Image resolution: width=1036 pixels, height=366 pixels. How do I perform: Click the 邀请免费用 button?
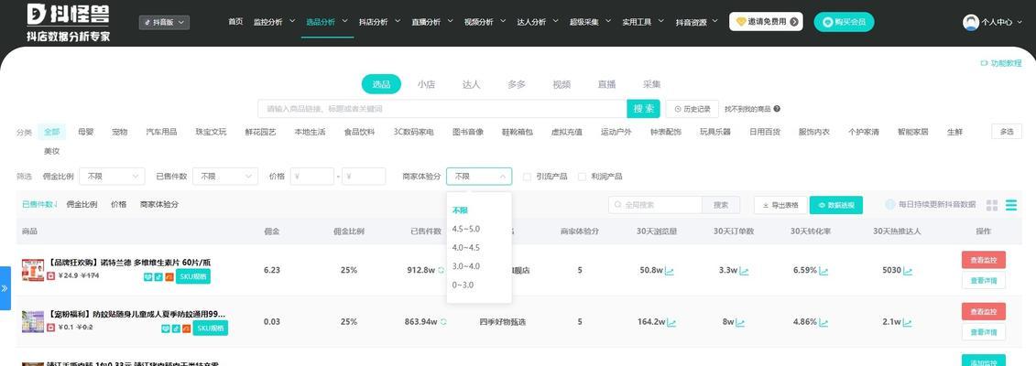point(767,22)
